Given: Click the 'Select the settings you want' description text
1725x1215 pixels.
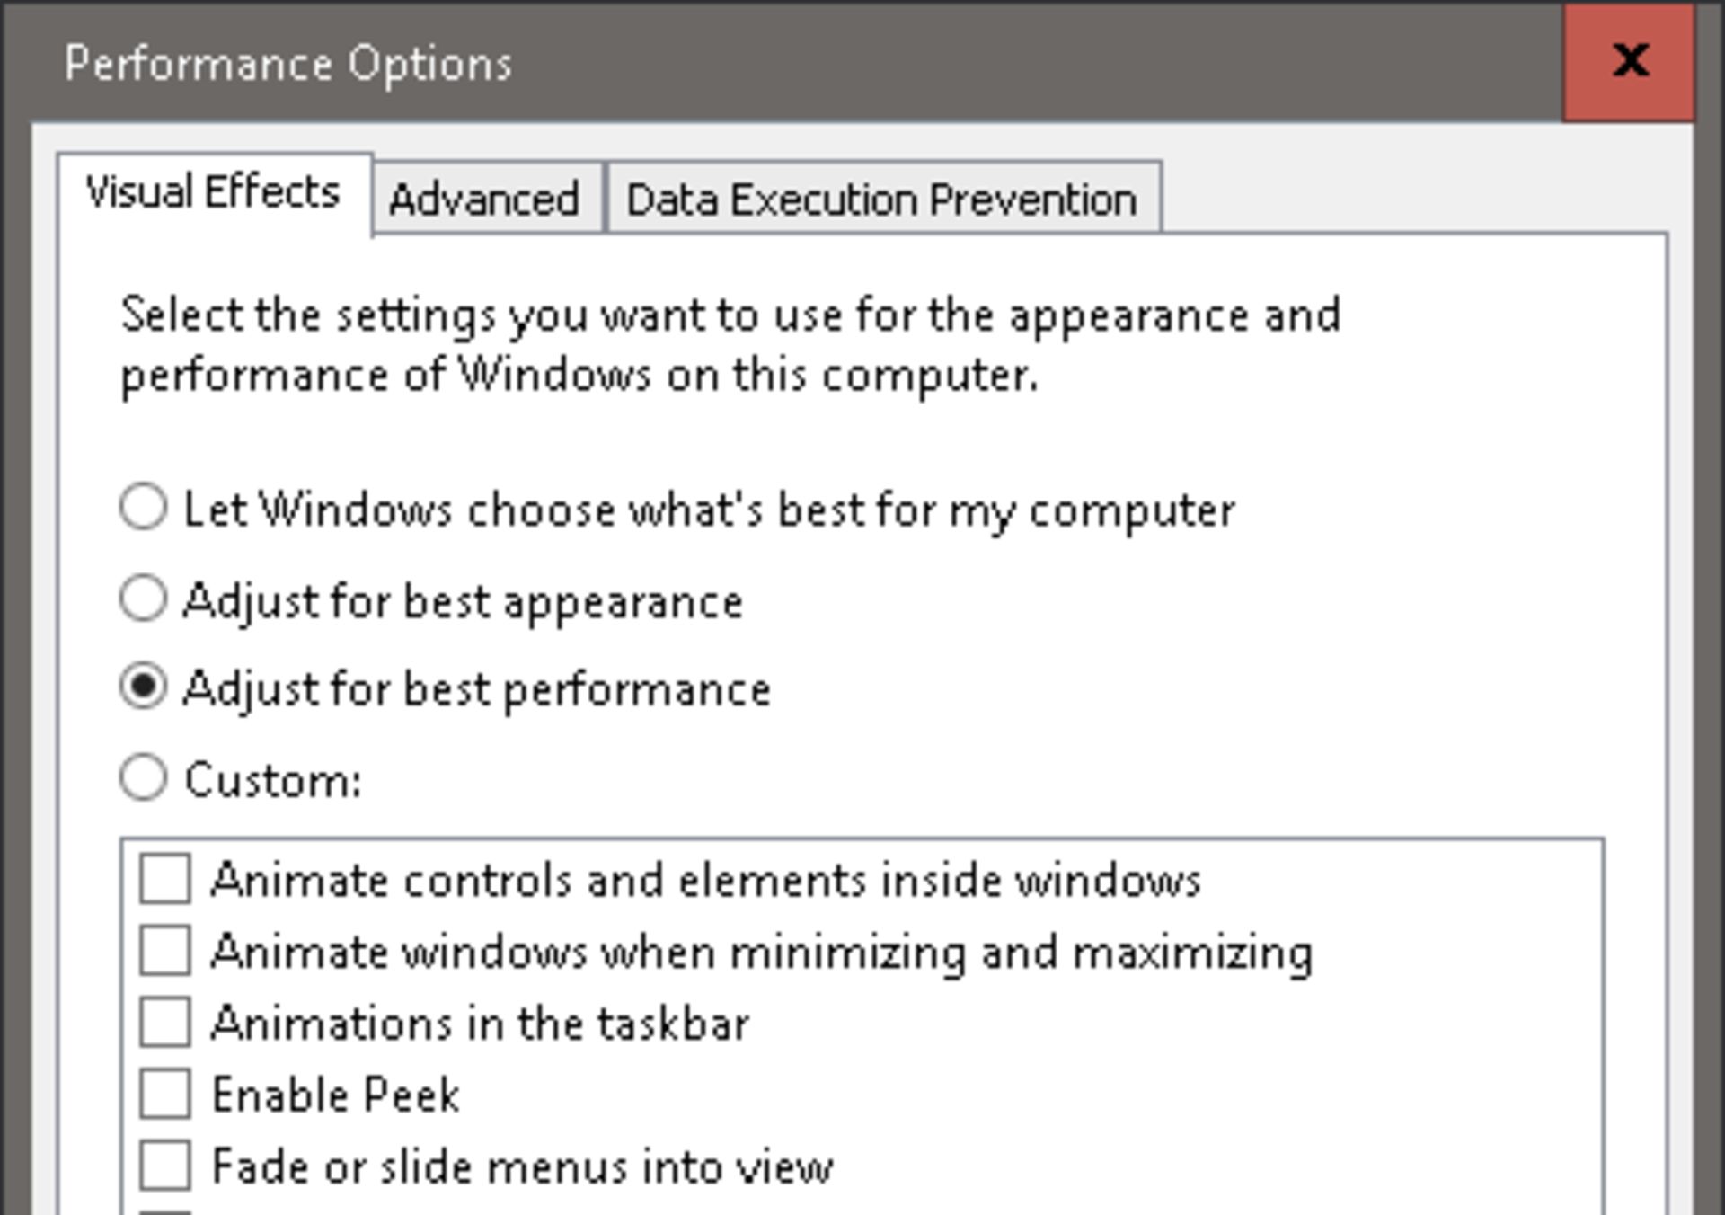Looking at the screenshot, I should click(x=730, y=344).
